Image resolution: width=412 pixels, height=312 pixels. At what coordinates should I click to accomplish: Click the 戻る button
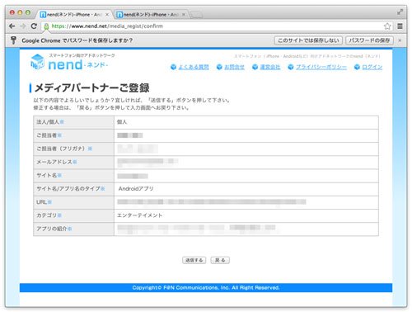[x=220, y=260]
